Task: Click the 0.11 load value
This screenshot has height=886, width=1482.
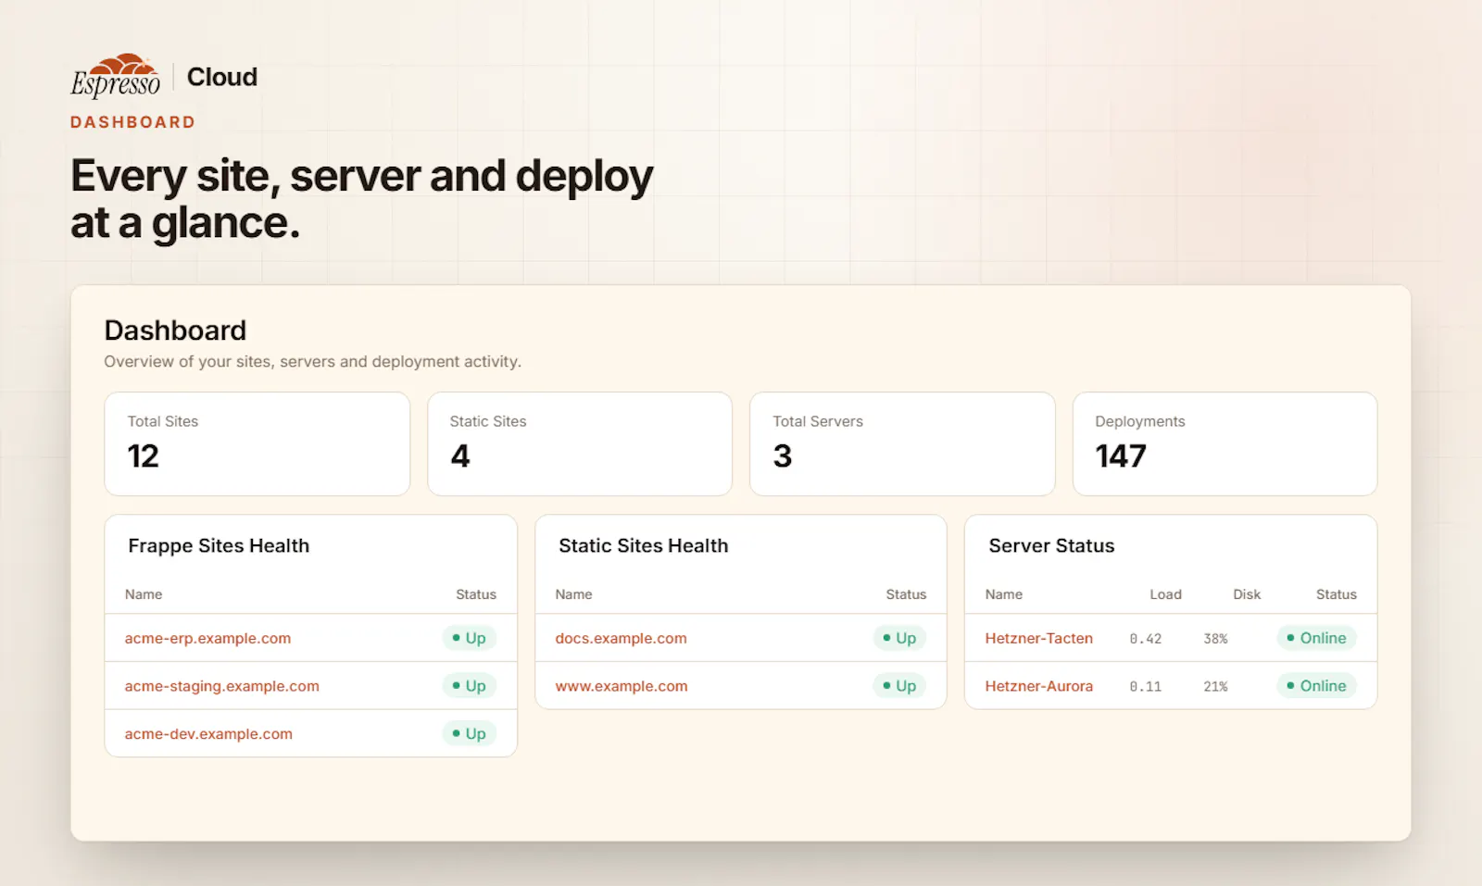Action: pyautogui.click(x=1145, y=687)
